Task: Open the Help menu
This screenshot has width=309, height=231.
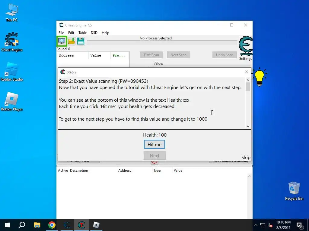Action: tap(105, 32)
